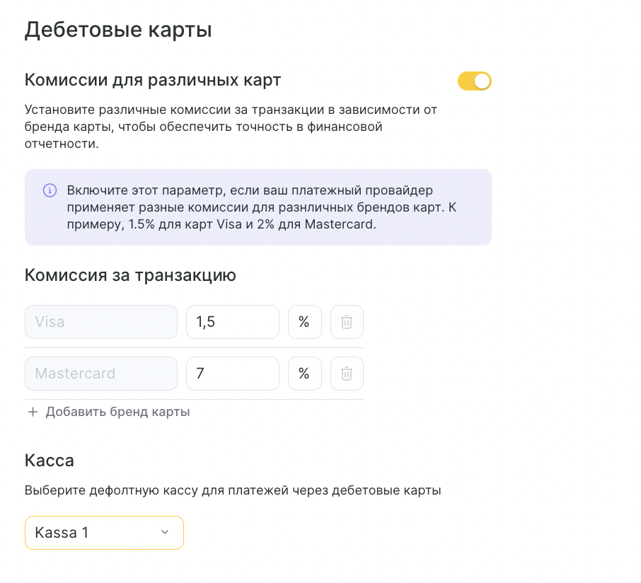Click the "Комиссии для различных карт" label
The height and width of the screenshot is (583, 641).
[x=153, y=80]
